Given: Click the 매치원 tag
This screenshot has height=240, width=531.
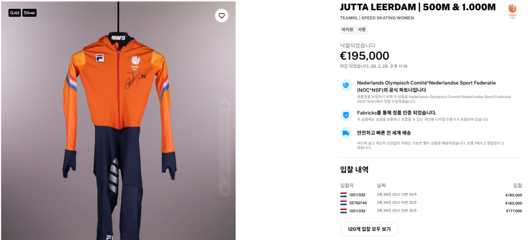Looking at the screenshot, I should click(347, 30).
